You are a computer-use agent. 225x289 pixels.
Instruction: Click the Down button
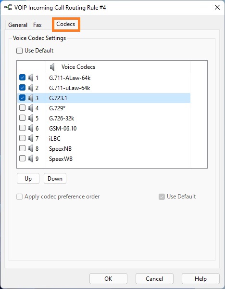pyautogui.click(x=55, y=178)
